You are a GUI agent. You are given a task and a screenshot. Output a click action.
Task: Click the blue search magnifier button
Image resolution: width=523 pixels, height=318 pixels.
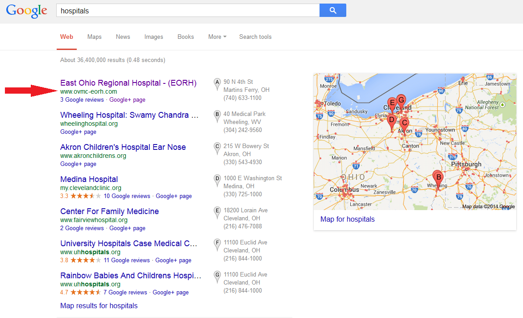click(332, 10)
